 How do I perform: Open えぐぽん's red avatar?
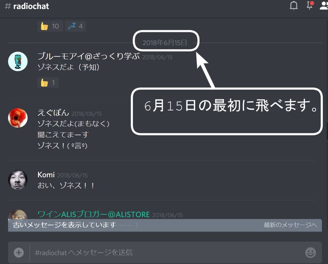[x=18, y=118]
